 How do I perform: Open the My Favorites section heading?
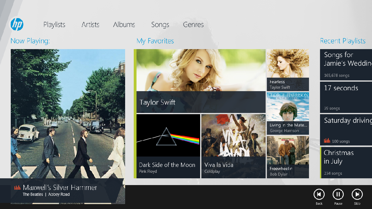pyautogui.click(x=155, y=41)
